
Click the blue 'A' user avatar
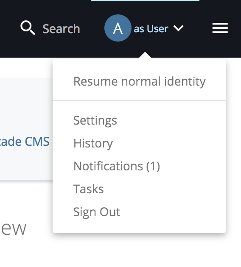(x=118, y=28)
